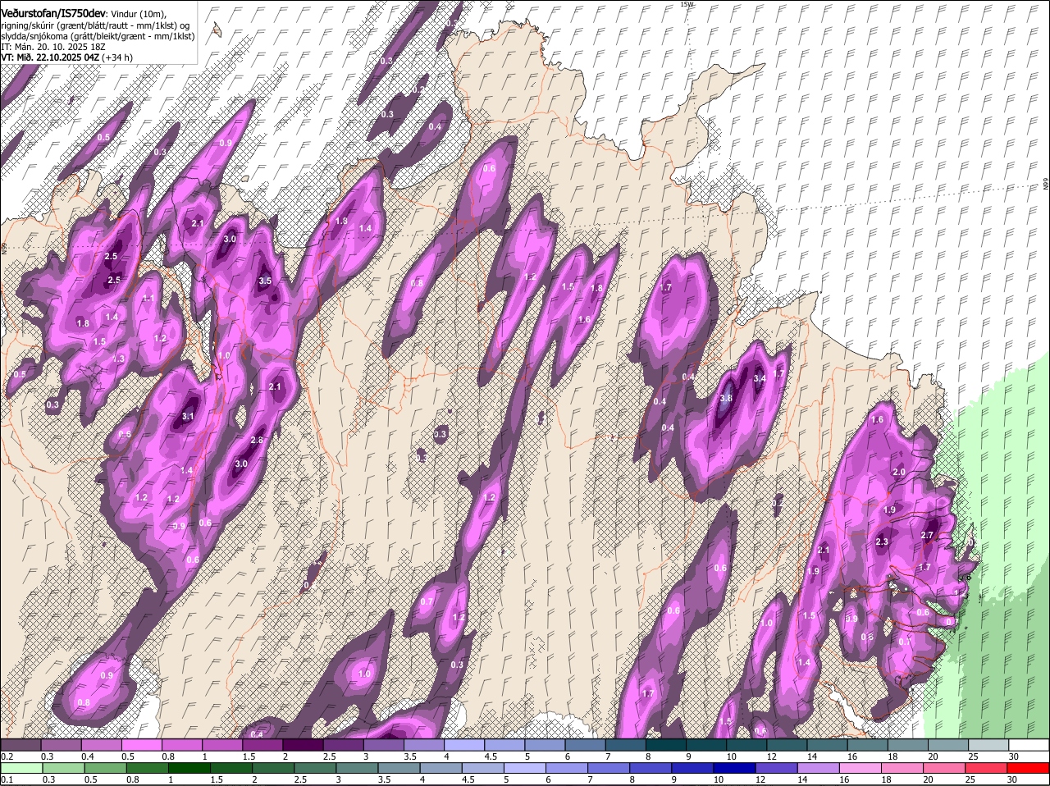Screen dimensions: 1050x786
Task: Click the small island near the title box
Action: coord(217,30)
